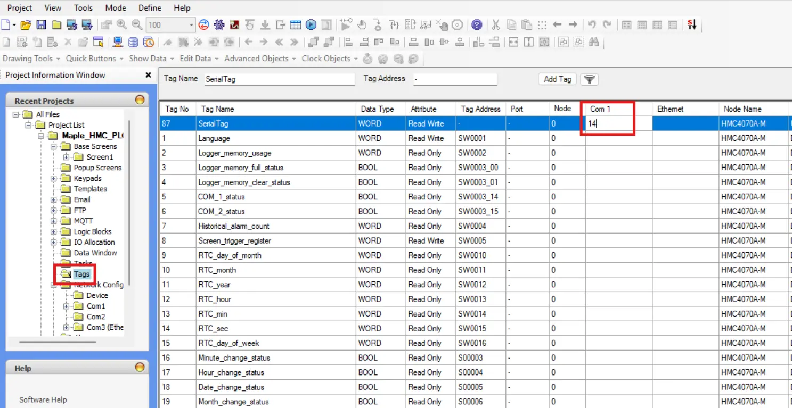Click the blue play Run icon
This screenshot has width=792, height=408.
pyautogui.click(x=311, y=25)
